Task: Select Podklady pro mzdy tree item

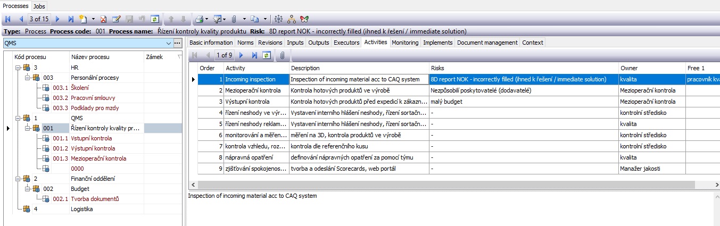Action: pyautogui.click(x=95, y=108)
